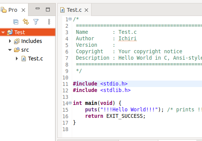Image resolution: width=202 pixels, height=141 pixels.
Task: Expand the Includes node
Action: pyautogui.click(x=10, y=41)
